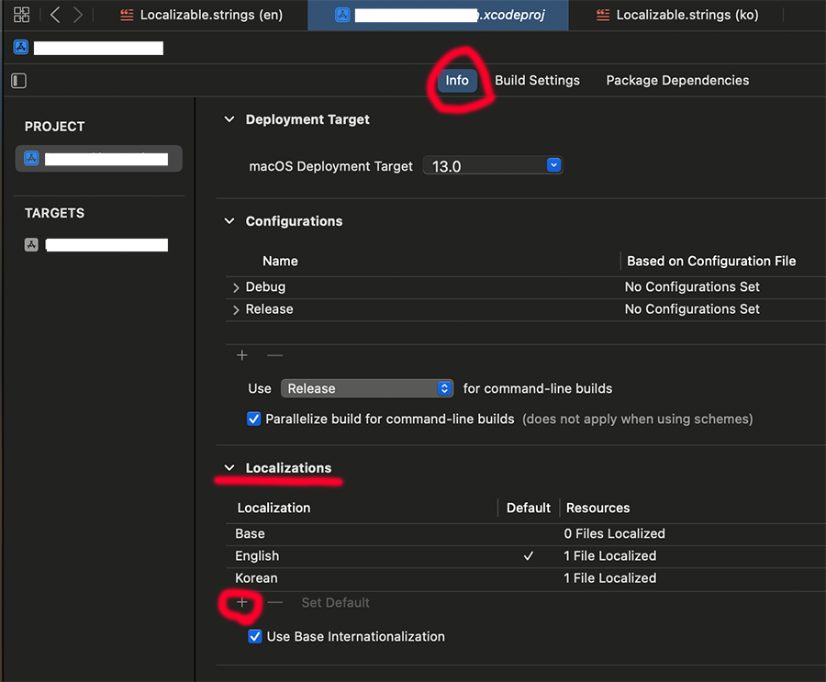Switch to the Build Settings tab
The image size is (826, 682).
coord(537,81)
